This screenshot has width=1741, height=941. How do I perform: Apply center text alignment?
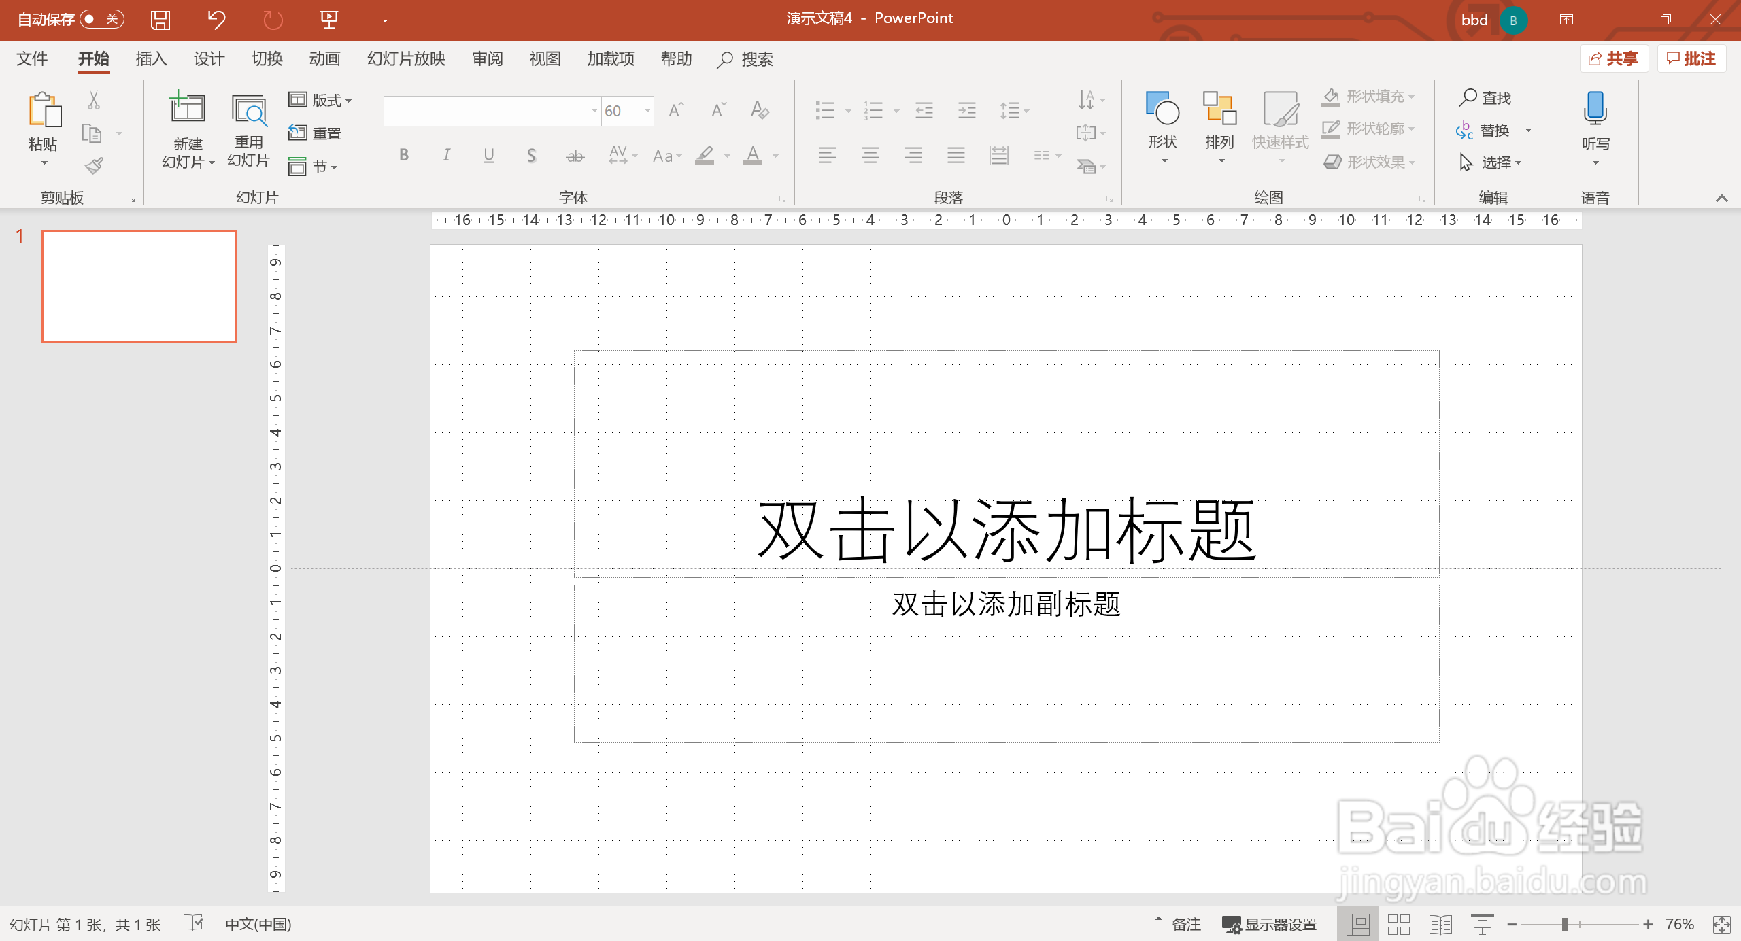870,156
